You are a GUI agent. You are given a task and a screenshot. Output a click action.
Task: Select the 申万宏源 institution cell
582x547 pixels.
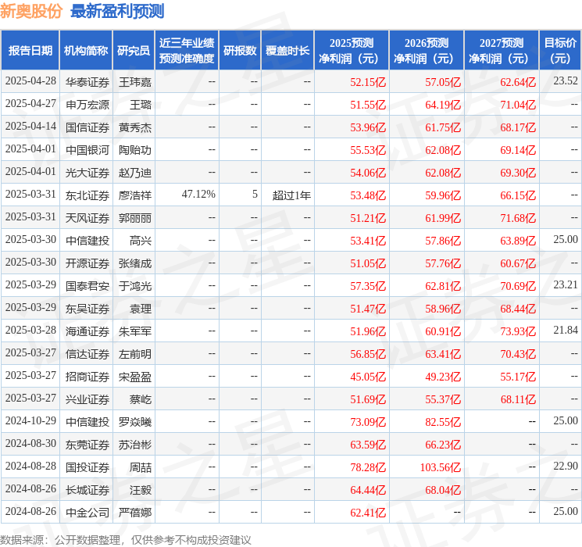[x=87, y=105]
